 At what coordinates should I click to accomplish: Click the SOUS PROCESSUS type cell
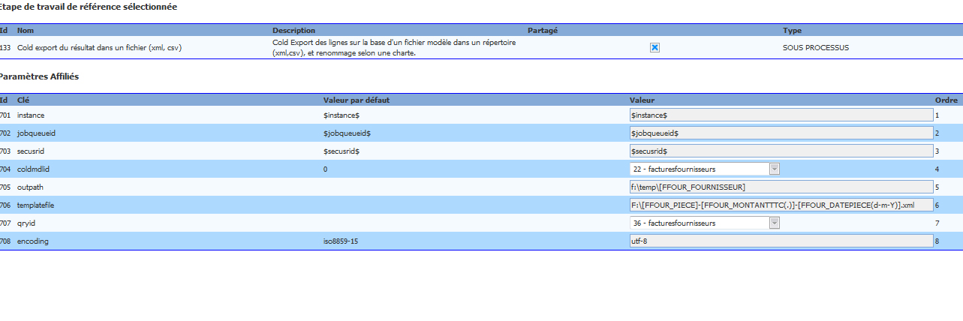click(x=815, y=47)
